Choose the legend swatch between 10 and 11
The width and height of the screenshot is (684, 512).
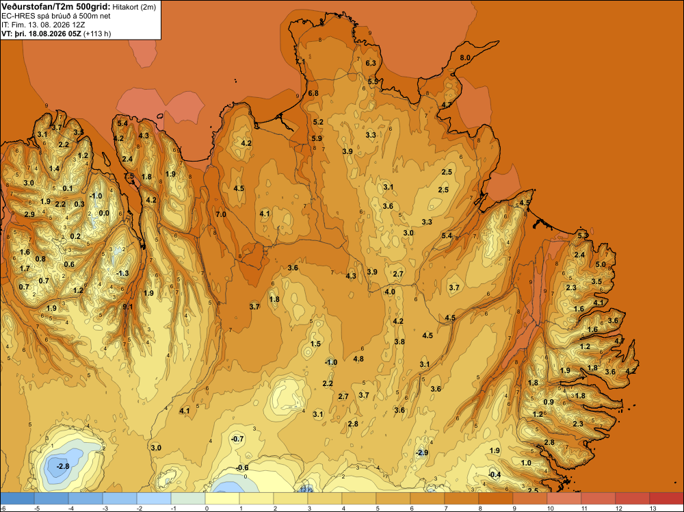click(564, 498)
